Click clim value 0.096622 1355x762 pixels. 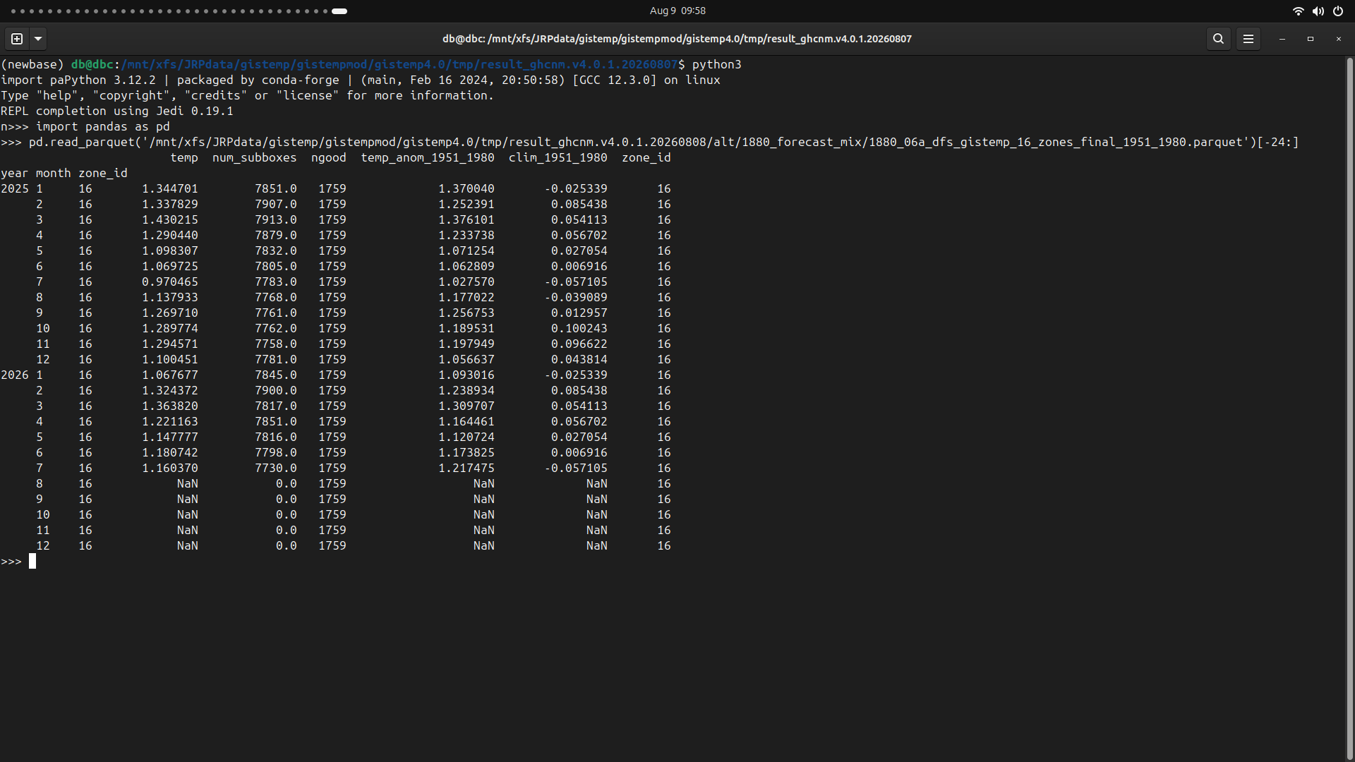tap(579, 344)
